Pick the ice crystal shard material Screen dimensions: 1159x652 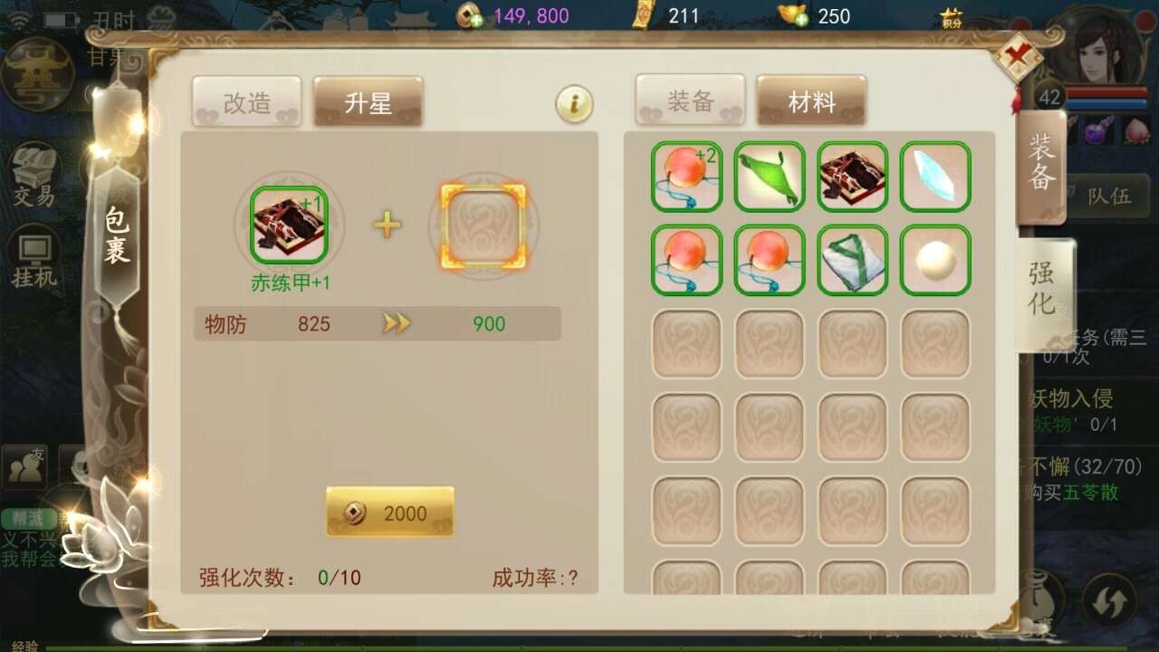936,177
